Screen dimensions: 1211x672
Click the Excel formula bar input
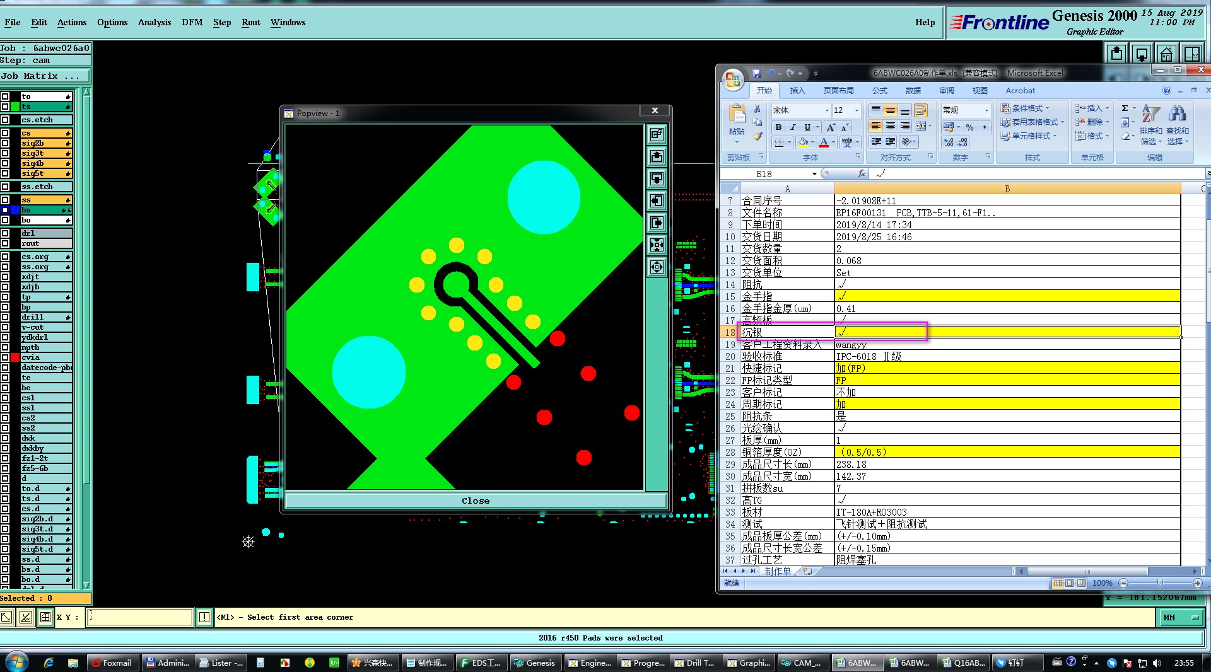1038,173
